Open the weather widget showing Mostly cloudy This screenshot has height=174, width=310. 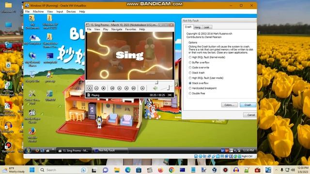pyautogui.click(x=14, y=170)
